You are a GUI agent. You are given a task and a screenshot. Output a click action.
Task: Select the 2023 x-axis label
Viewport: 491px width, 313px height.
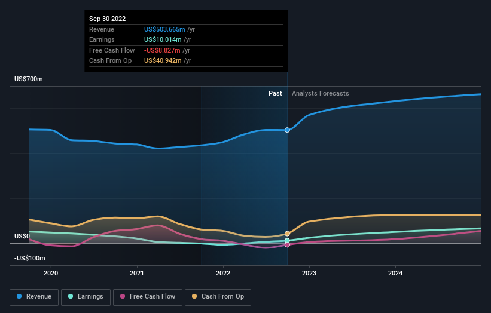coord(309,273)
